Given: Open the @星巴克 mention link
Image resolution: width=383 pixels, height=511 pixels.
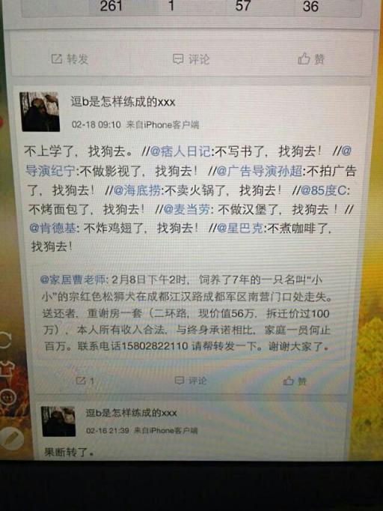Looking at the screenshot, I should pos(240,228).
